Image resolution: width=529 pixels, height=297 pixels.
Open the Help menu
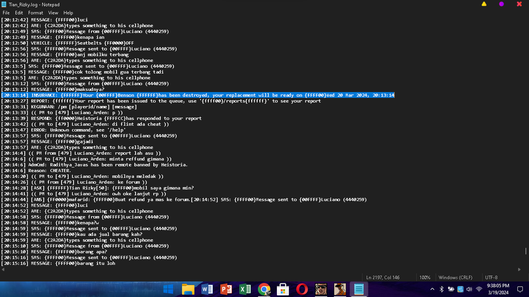pyautogui.click(x=68, y=13)
